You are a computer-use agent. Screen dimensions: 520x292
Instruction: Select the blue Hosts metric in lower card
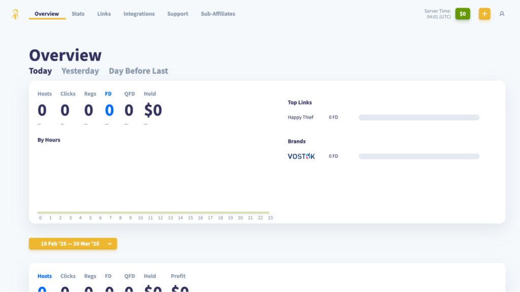pyautogui.click(x=45, y=276)
